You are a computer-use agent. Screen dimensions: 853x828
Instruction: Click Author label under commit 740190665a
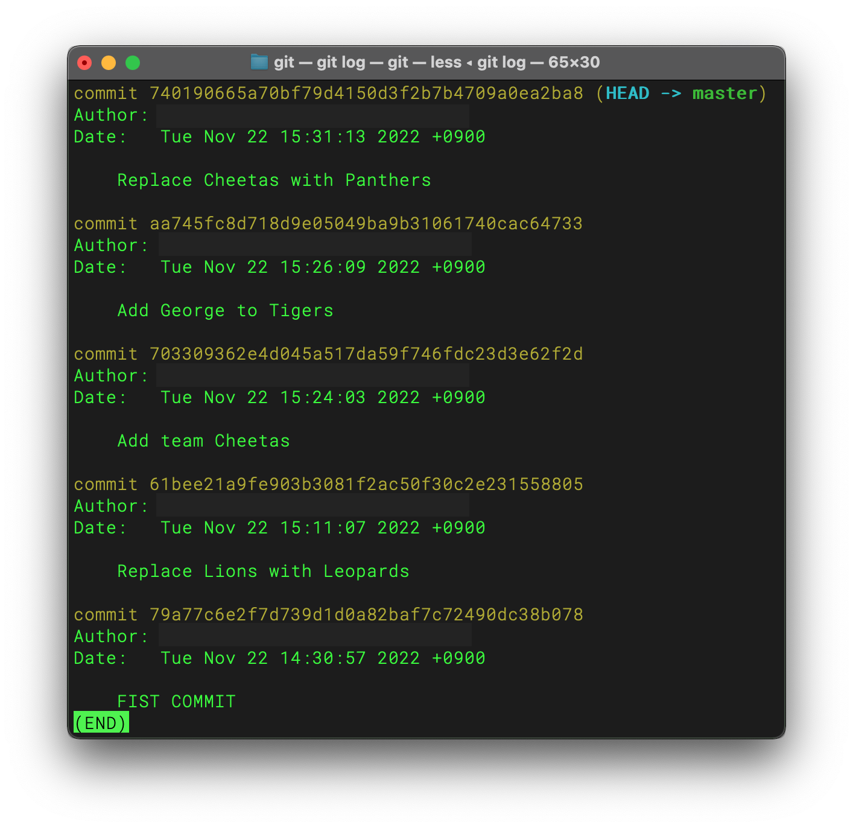coord(111,115)
